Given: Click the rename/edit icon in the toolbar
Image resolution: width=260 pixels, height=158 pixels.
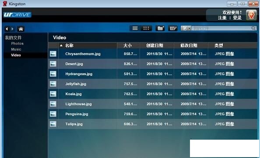Looking at the screenshot, I should click(x=173, y=28).
